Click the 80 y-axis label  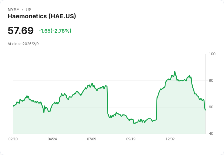click(211, 81)
